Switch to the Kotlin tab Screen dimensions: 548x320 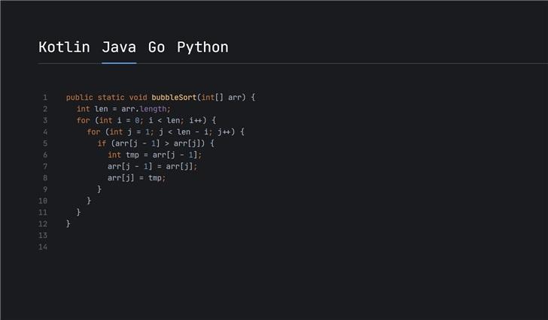point(64,47)
